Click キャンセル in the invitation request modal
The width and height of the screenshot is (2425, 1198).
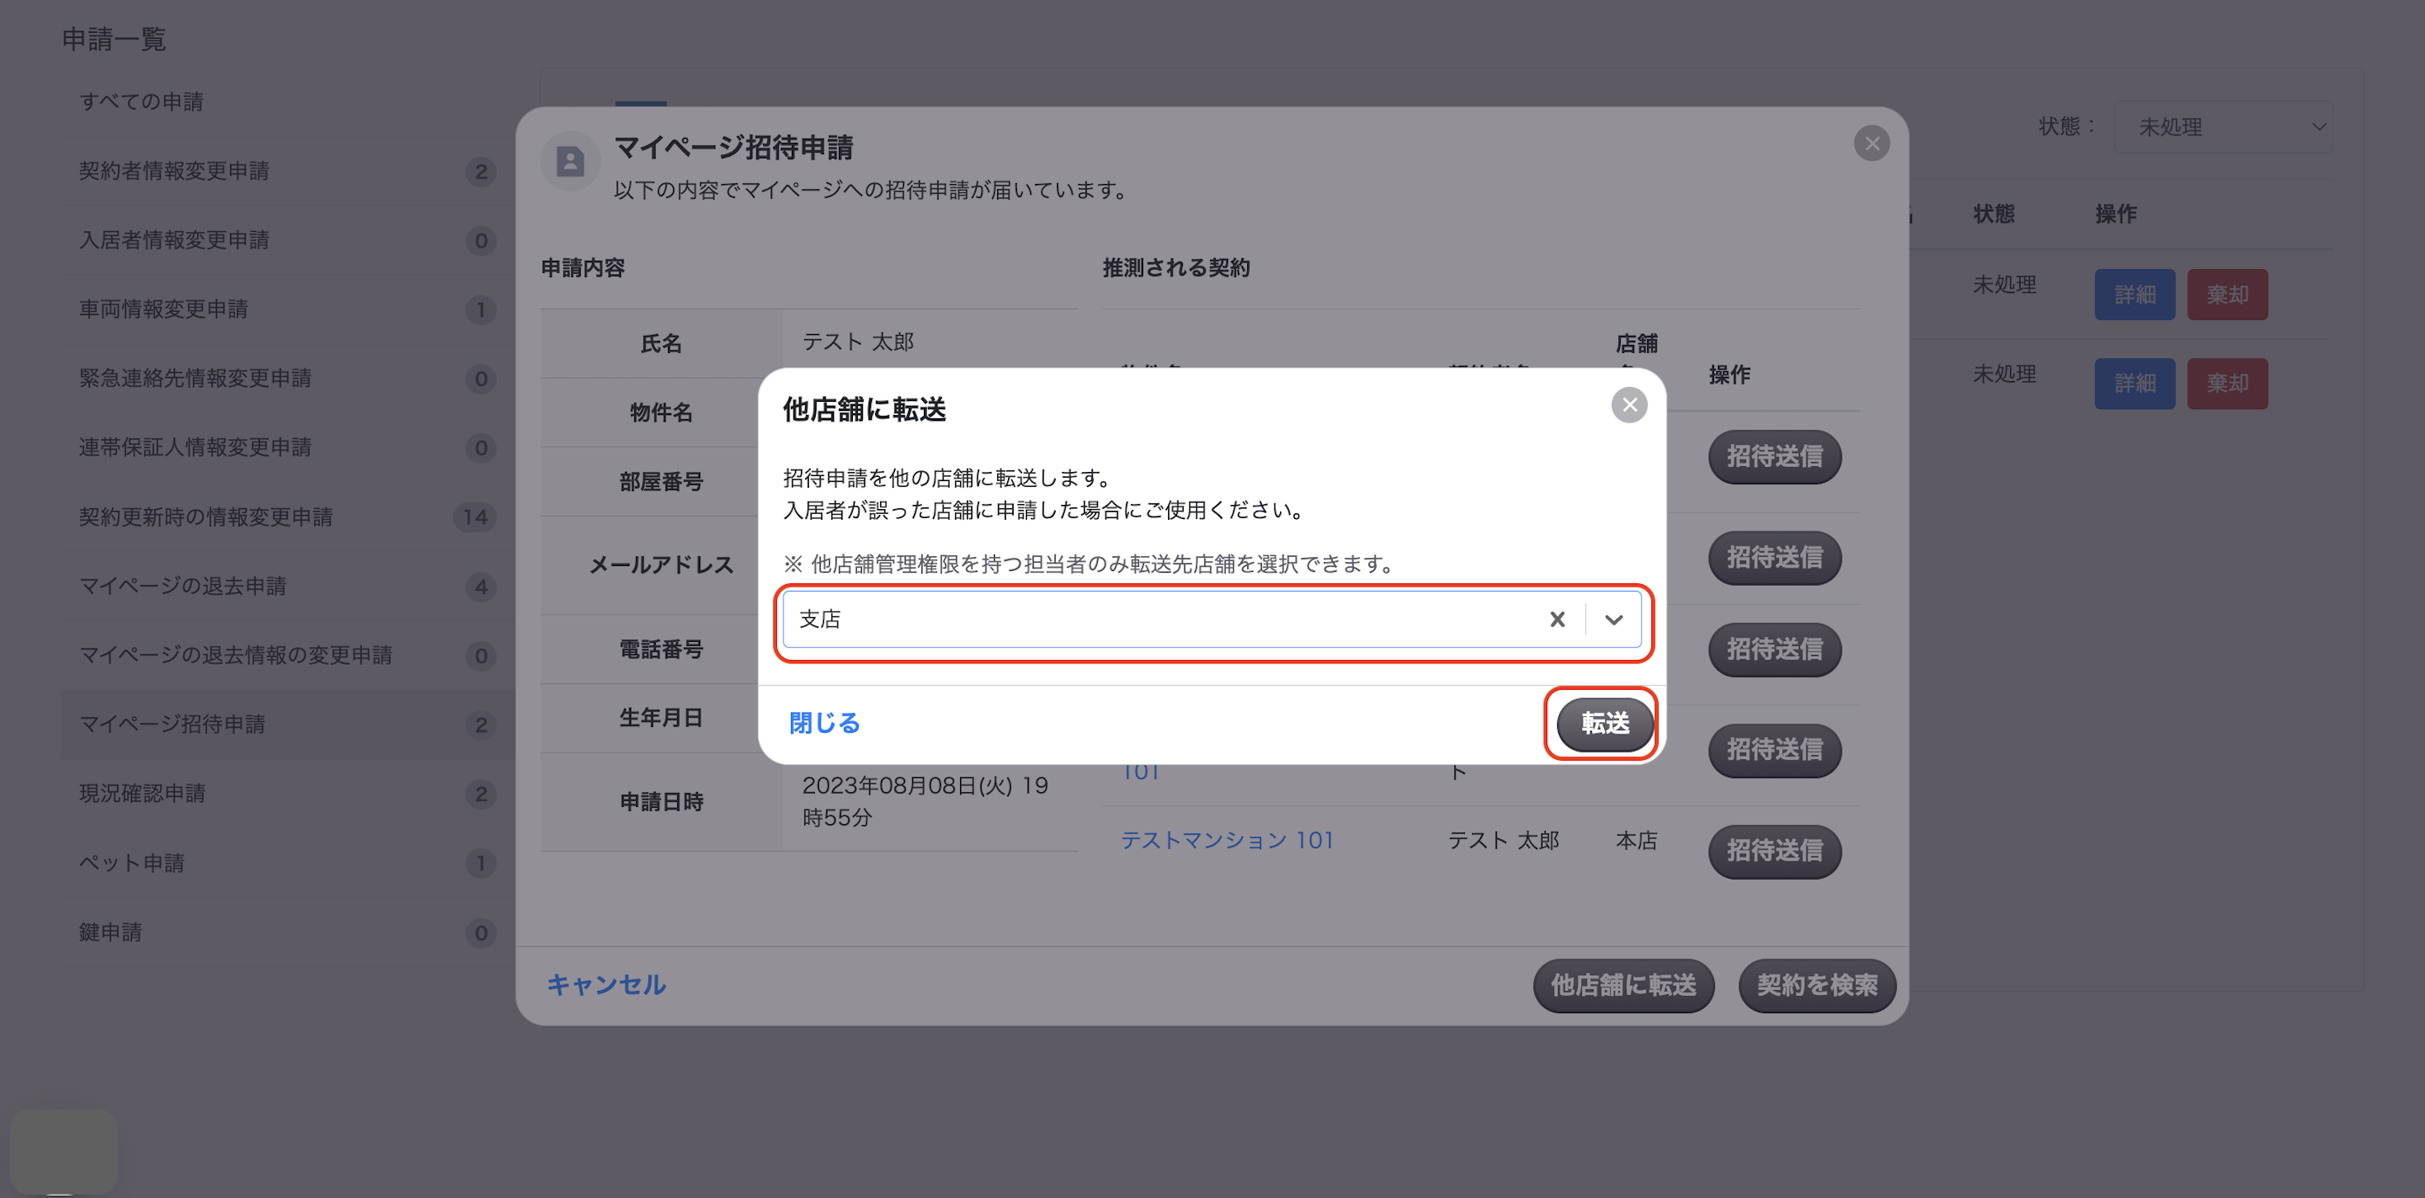(606, 984)
